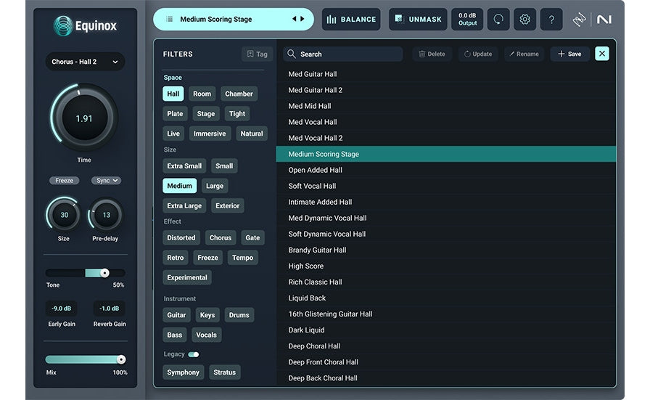The height and width of the screenshot is (400, 650).
Task: Toggle the Chorus effect filter
Action: [220, 238]
